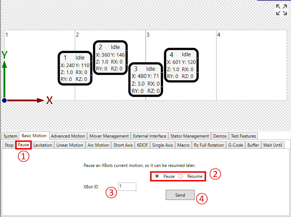Open the Wait Until sub-tab

272,145
